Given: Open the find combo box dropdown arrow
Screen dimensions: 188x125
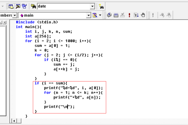Looking at the screenshot, I should tap(92, 6).
